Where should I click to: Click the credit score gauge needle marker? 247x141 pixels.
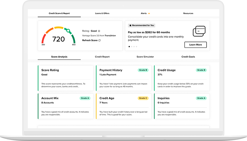[68, 30]
